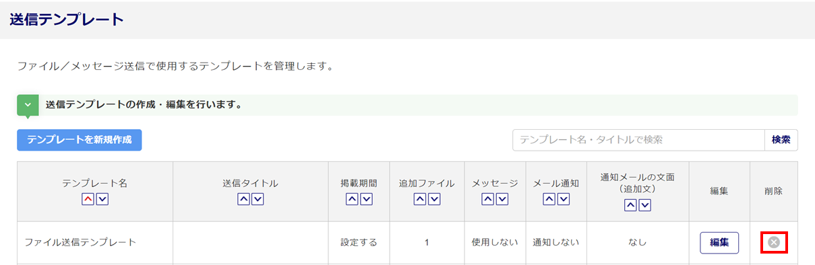
Task: Sort テンプレート名 column ascending
Action: tap(88, 199)
